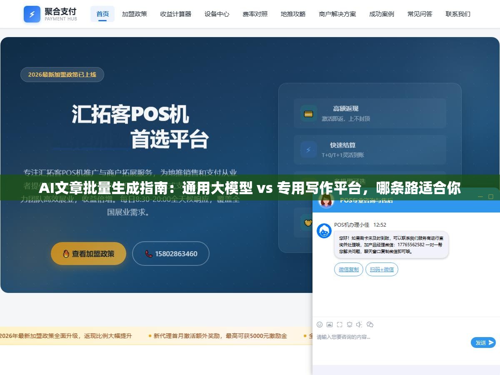Screen dimensions: 500x375
Task: Click the chat message bubble text
Action: [391, 245]
